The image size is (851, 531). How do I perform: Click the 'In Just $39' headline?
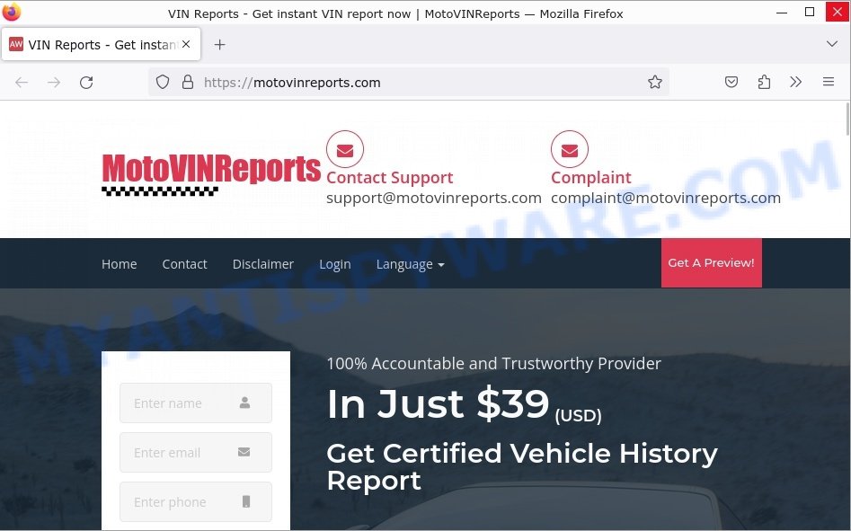click(x=438, y=404)
